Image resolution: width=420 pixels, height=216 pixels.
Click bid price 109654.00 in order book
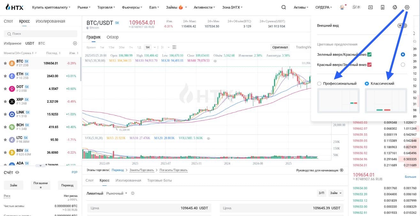360,188
